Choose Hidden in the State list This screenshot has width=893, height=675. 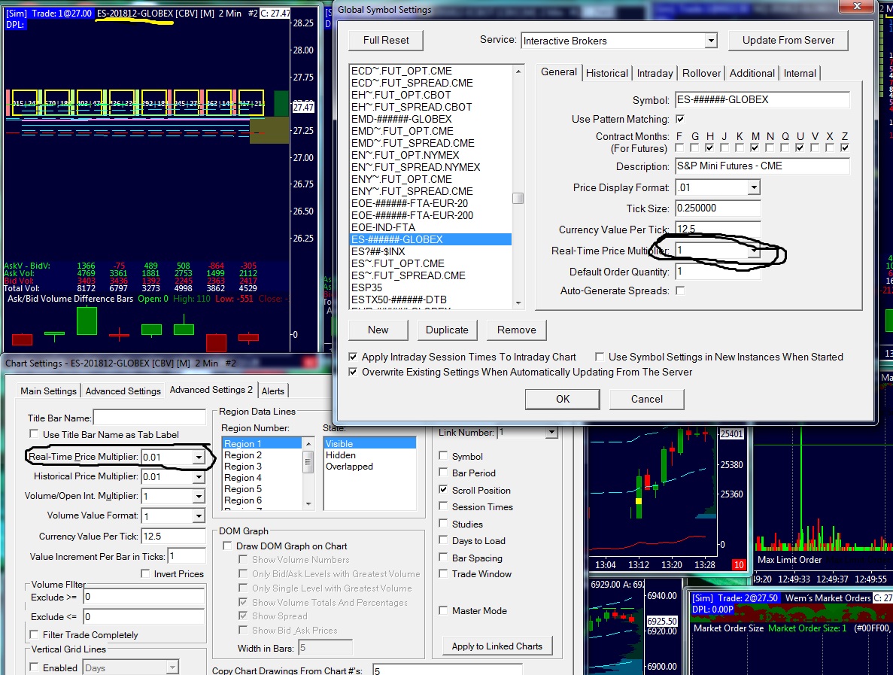pos(341,455)
